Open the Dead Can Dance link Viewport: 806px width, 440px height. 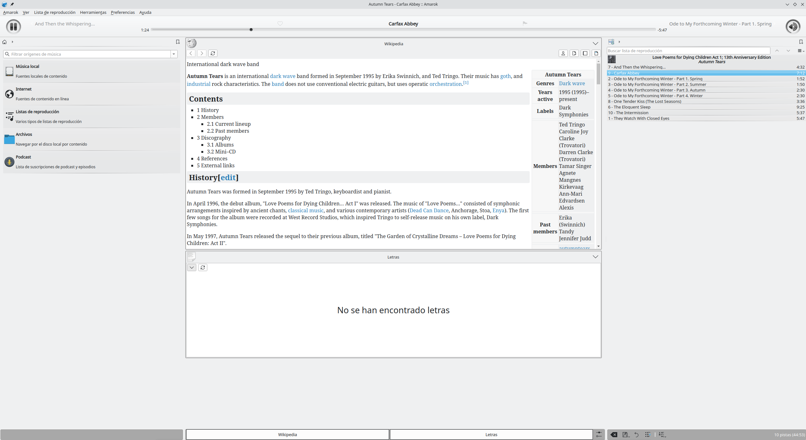click(429, 210)
